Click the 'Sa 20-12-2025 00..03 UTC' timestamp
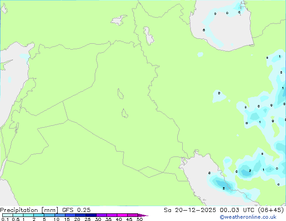286x221 pixels. (209, 210)
